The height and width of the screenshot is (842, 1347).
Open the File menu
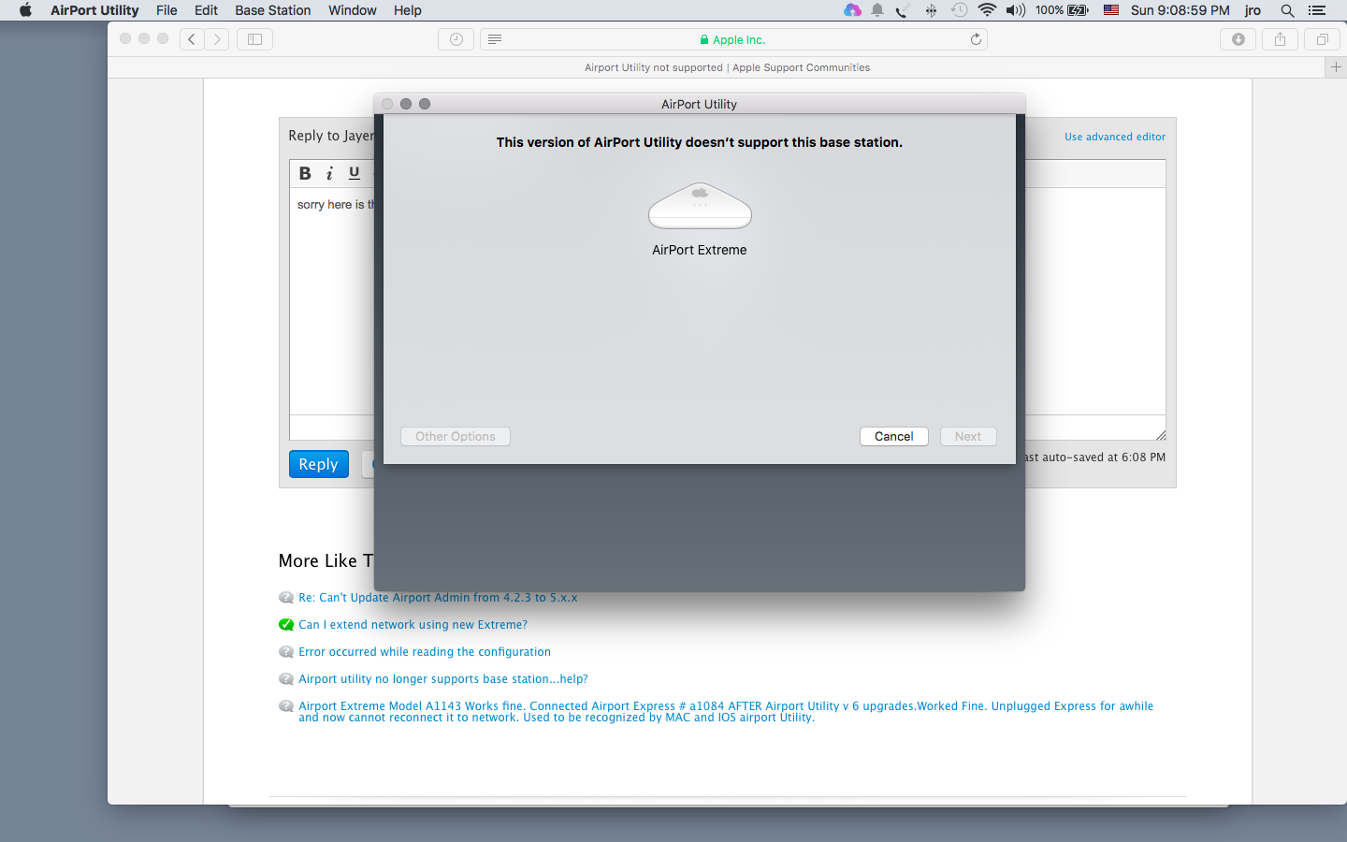(x=167, y=10)
